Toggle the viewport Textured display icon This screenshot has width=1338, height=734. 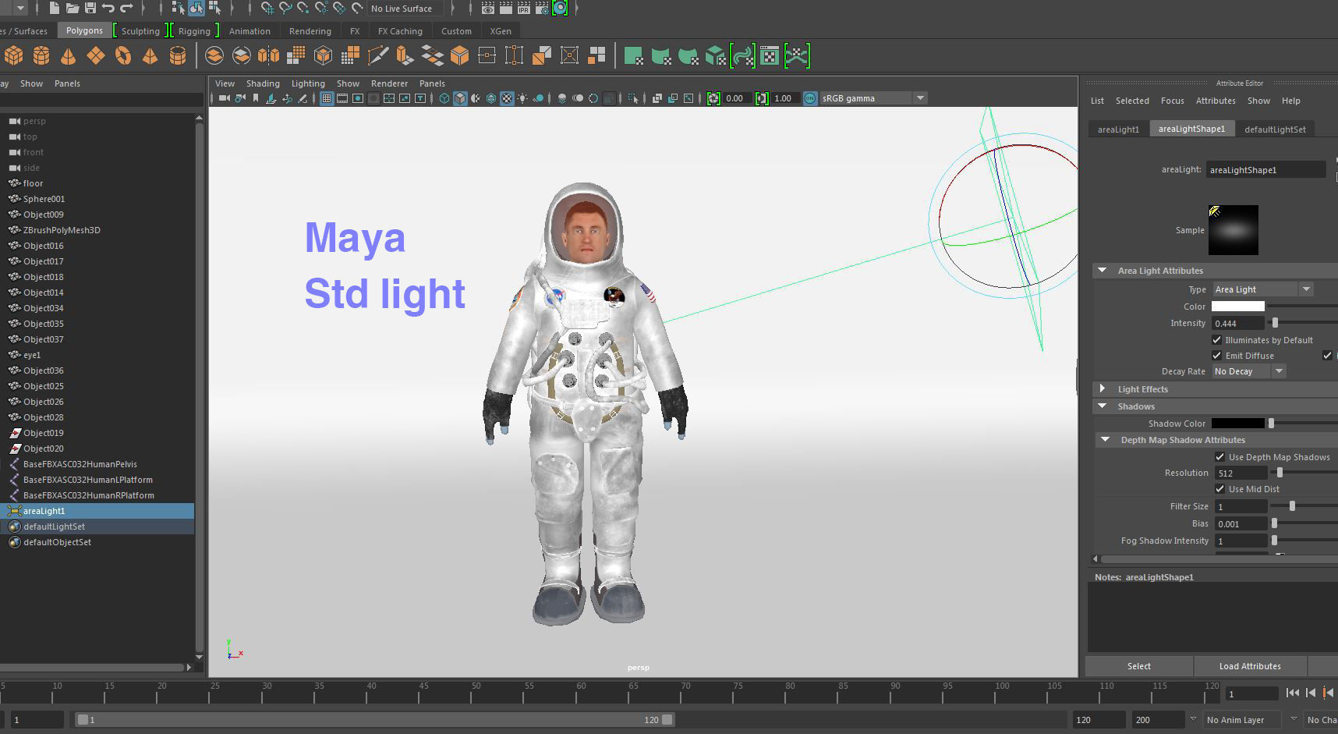(507, 98)
